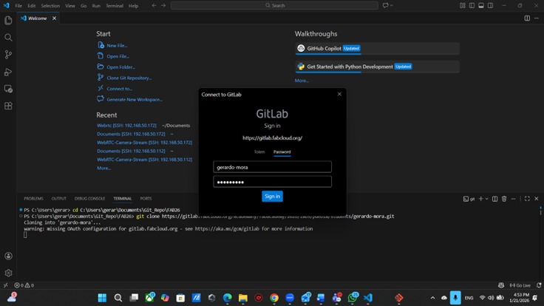Toggle the primary side bar
Viewport: 544px width, 306px height.
click(472, 6)
